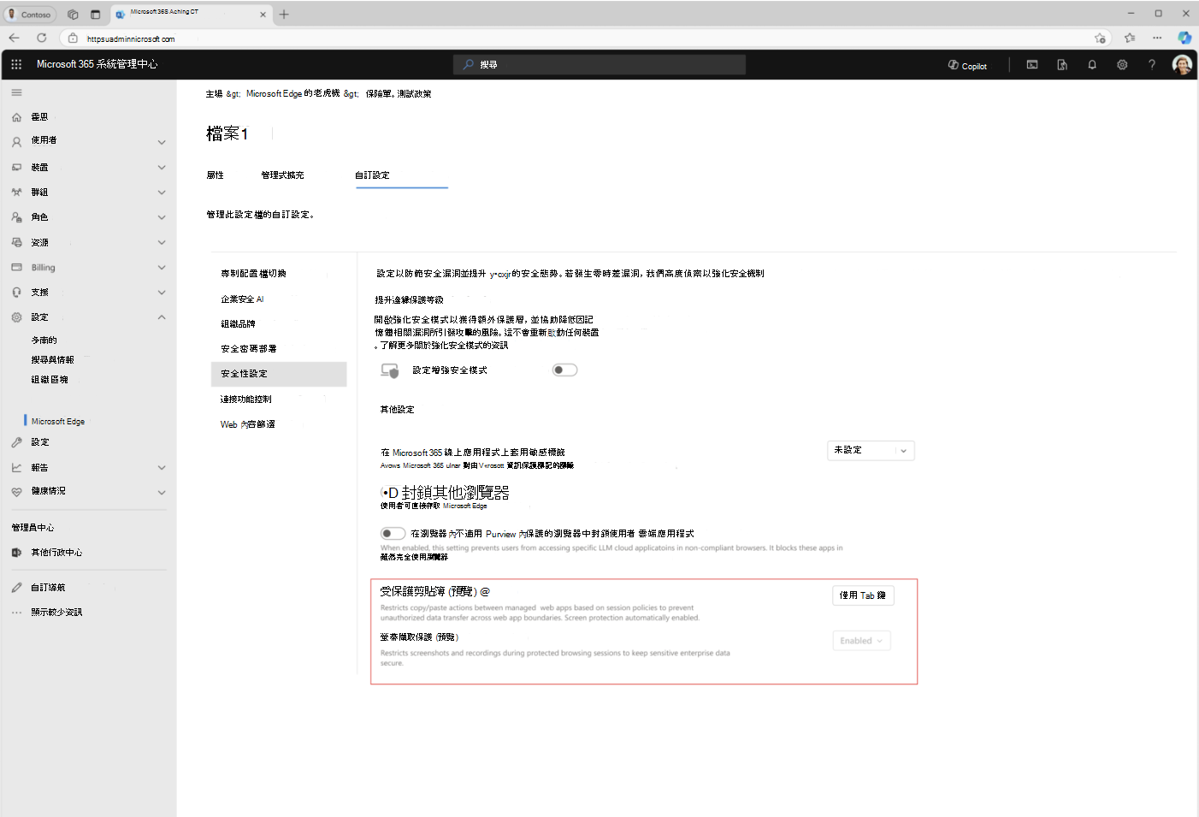The image size is (1199, 817).
Task: Open the wrench 設定 setup page
Action: 16,442
